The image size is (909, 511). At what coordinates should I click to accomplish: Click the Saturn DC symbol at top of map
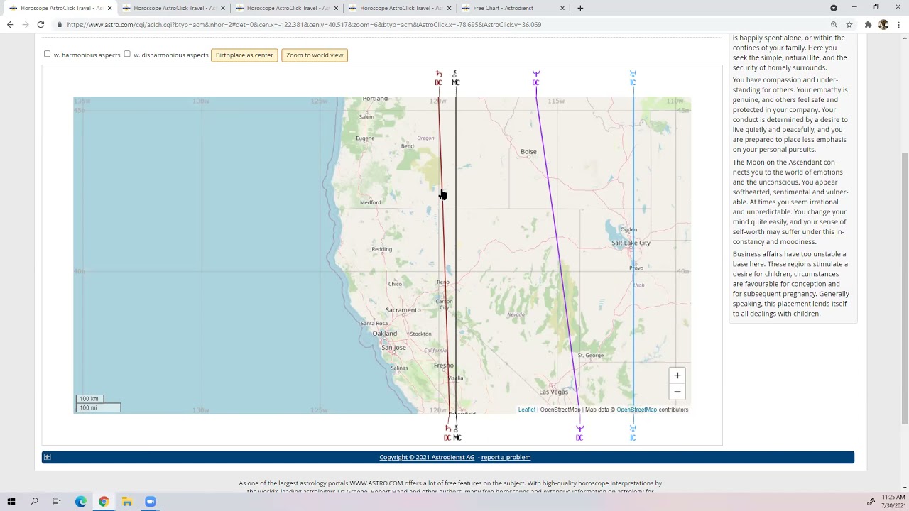tap(438, 78)
